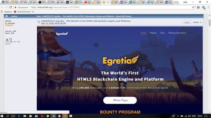Click the clock showing 18:33

click(200, 116)
